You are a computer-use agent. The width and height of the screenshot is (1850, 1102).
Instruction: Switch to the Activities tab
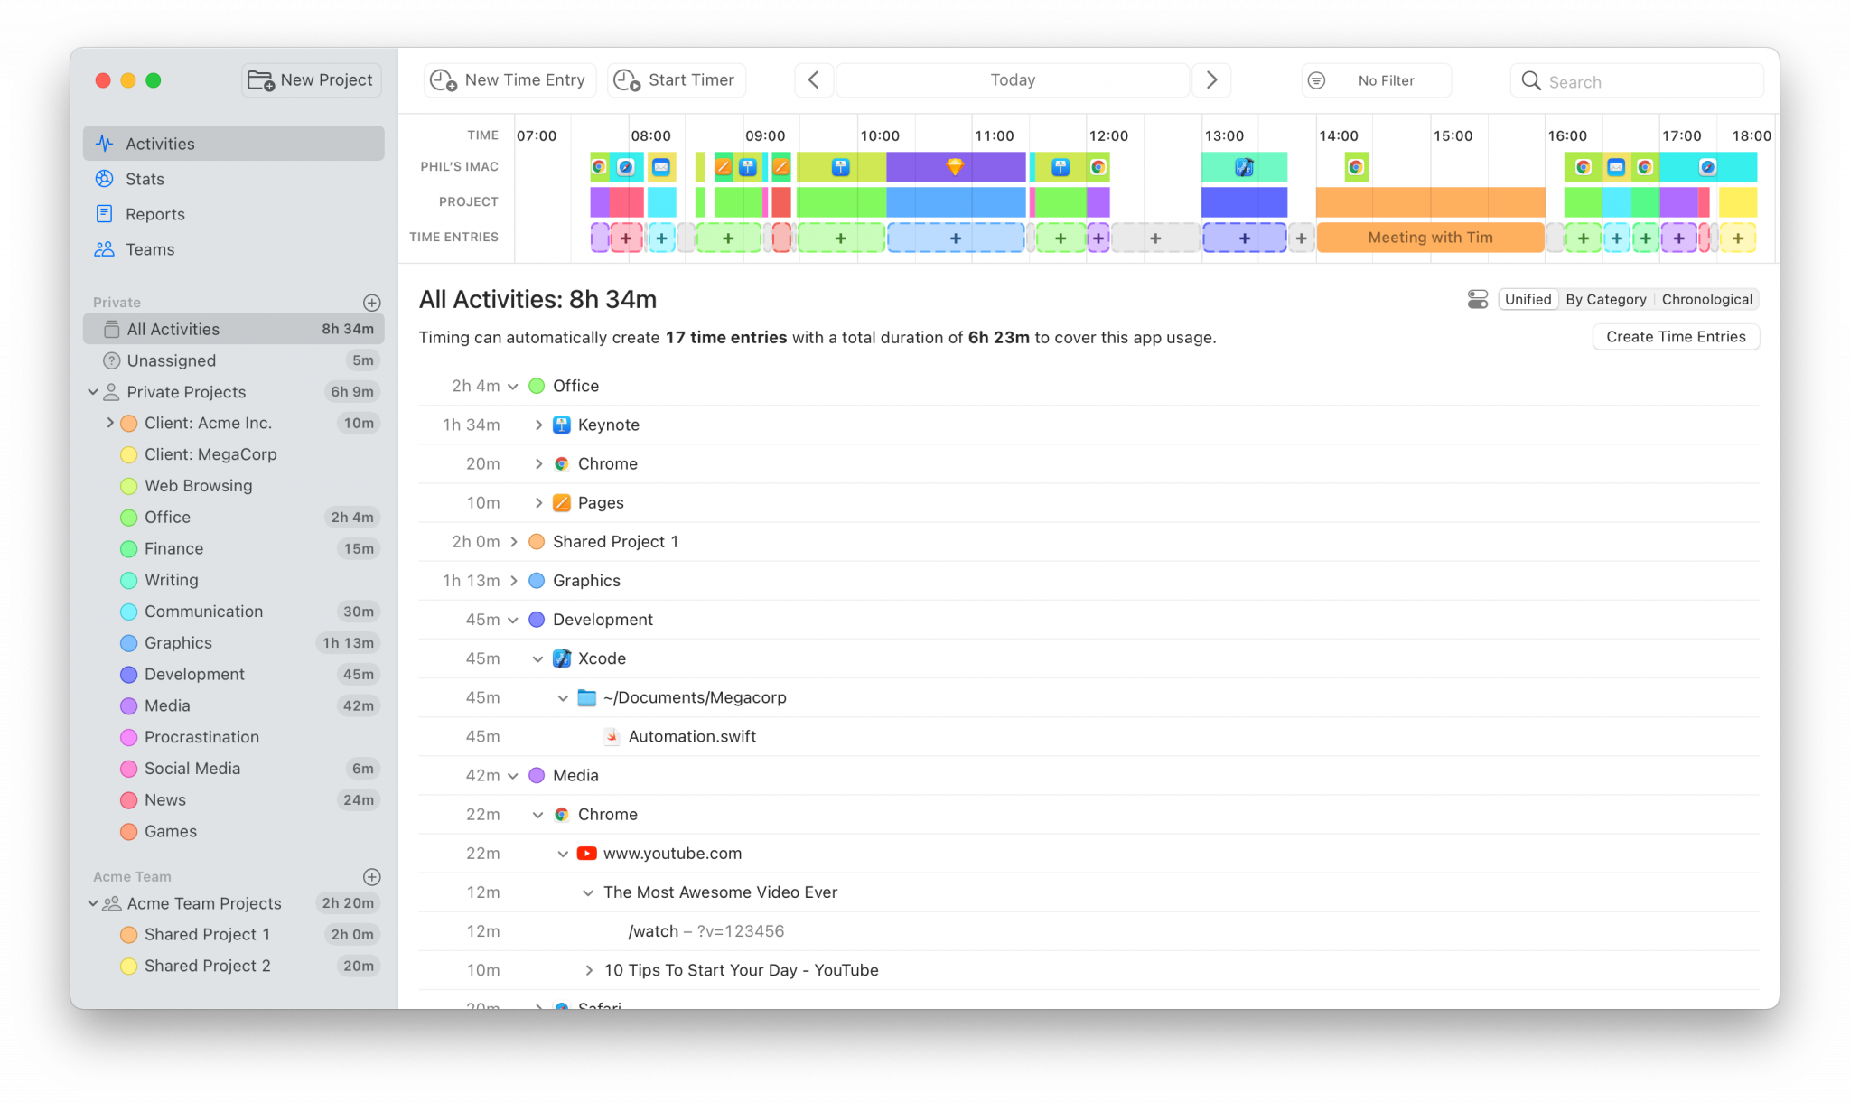[x=160, y=143]
